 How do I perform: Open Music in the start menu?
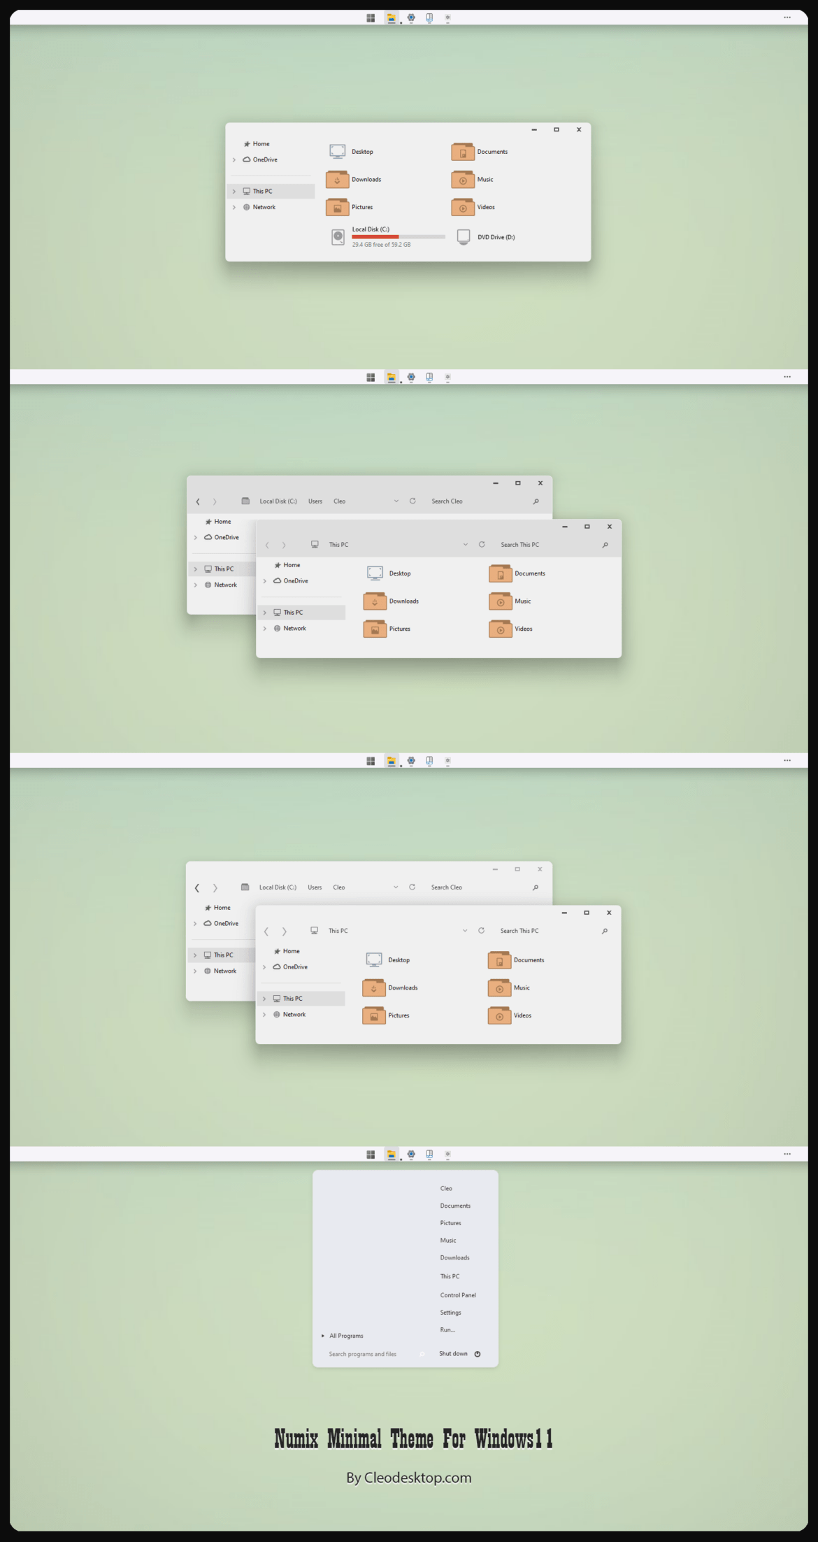click(x=448, y=1241)
